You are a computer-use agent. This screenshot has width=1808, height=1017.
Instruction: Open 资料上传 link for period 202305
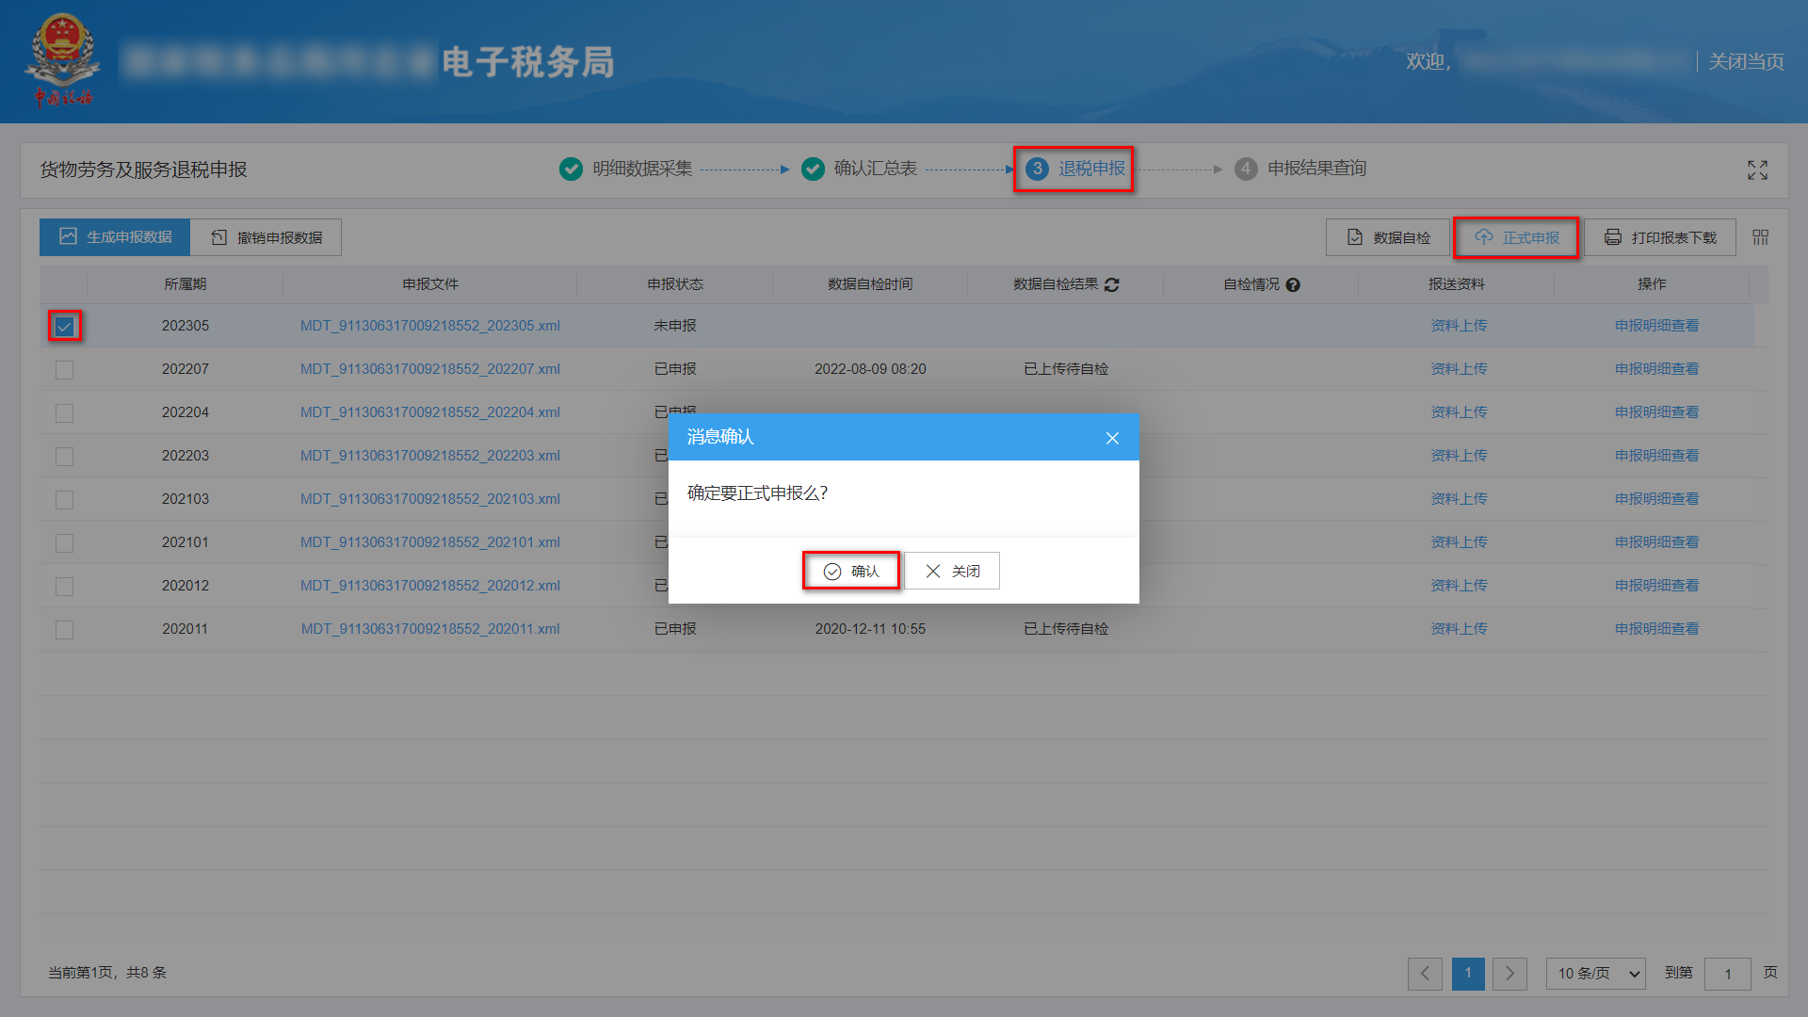[1459, 326]
